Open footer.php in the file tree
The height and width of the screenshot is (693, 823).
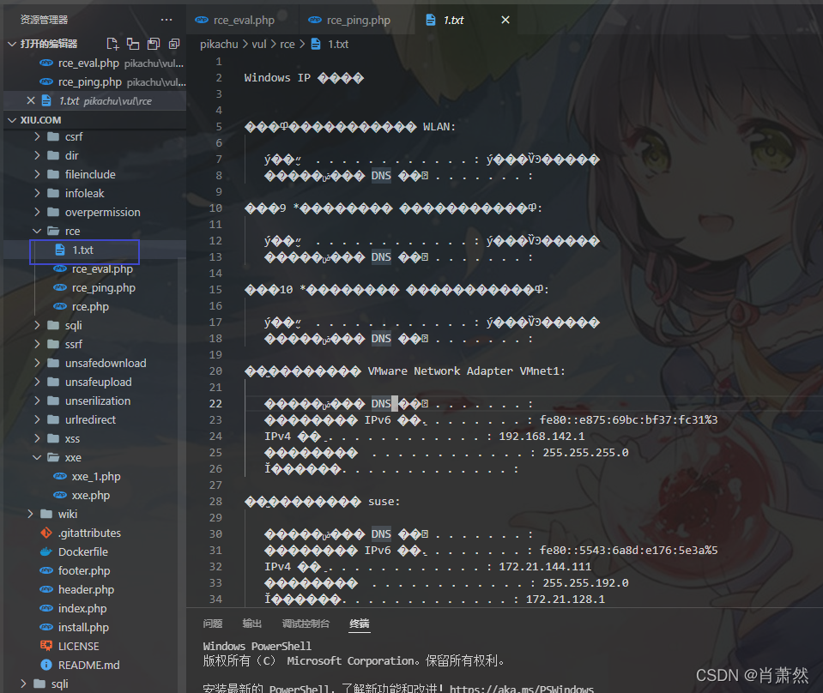(84, 570)
